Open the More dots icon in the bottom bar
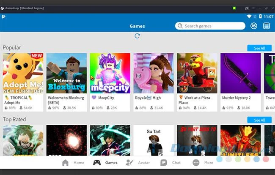Screen dimensions: 275x175 (196, 163)
